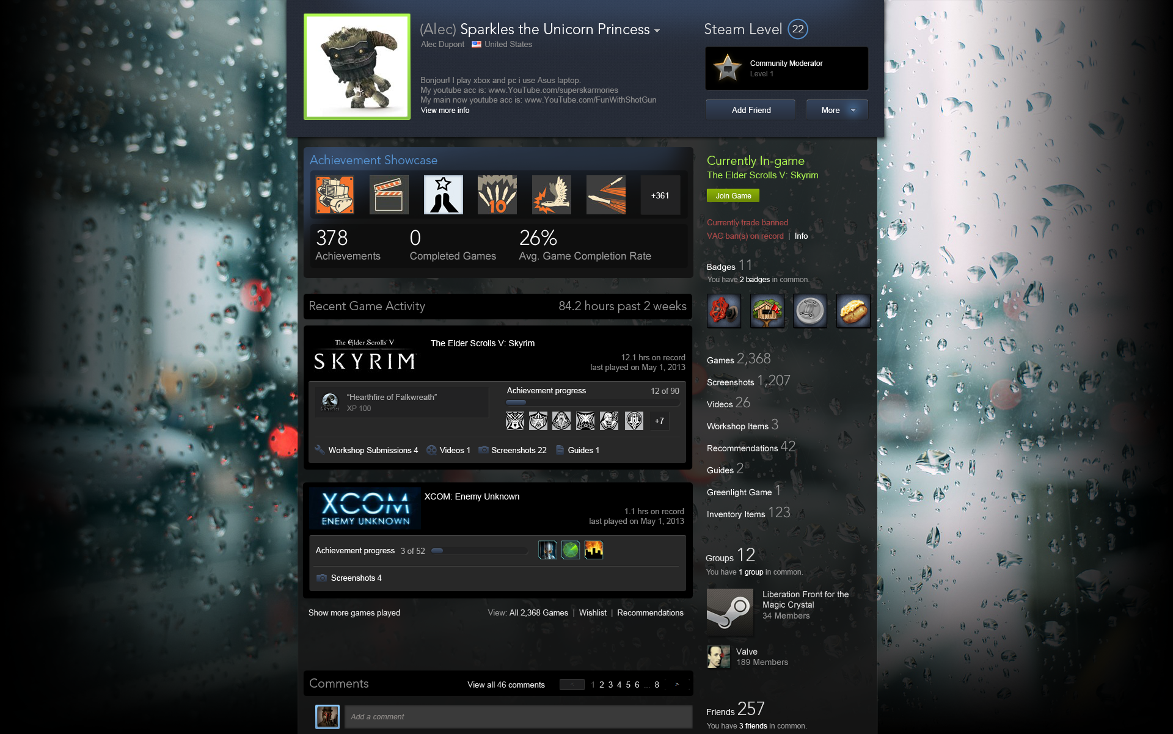This screenshot has width=1173, height=734.
Task: Open View more info link
Action: point(445,111)
